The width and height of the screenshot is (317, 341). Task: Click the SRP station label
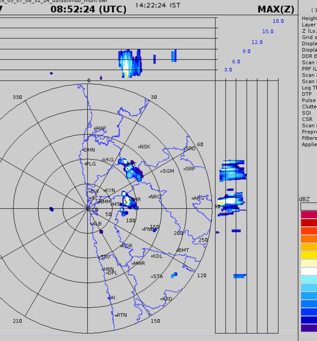click(190, 169)
